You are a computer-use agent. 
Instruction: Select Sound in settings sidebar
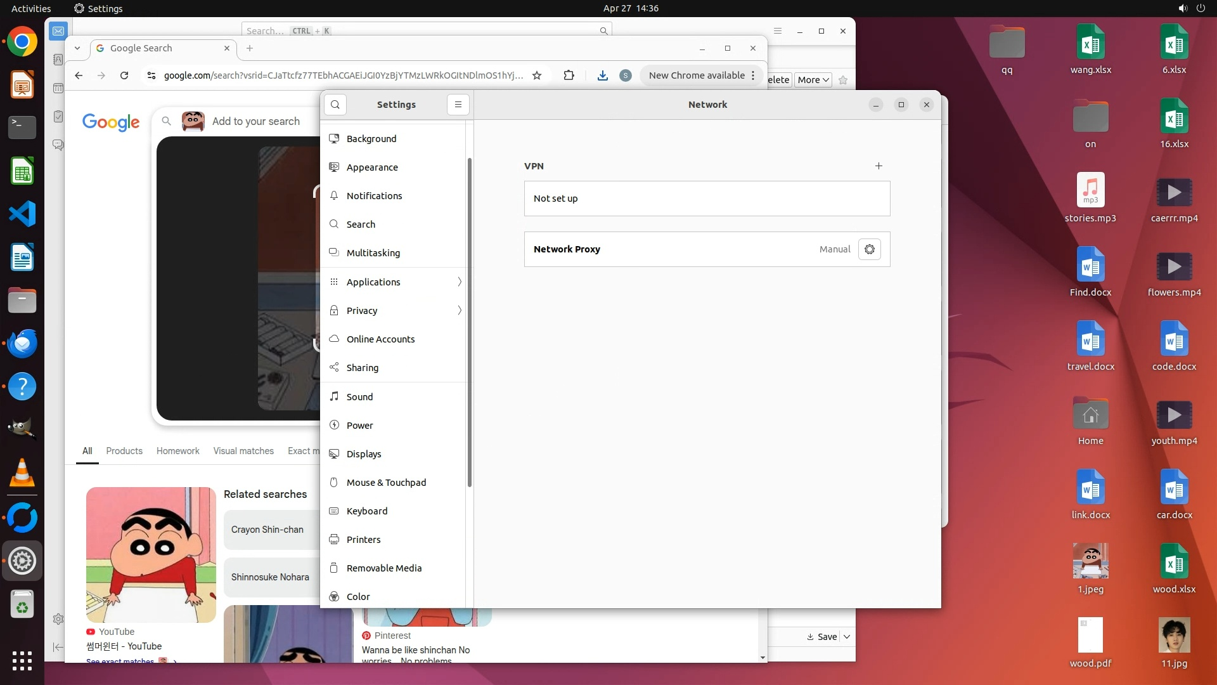(359, 397)
